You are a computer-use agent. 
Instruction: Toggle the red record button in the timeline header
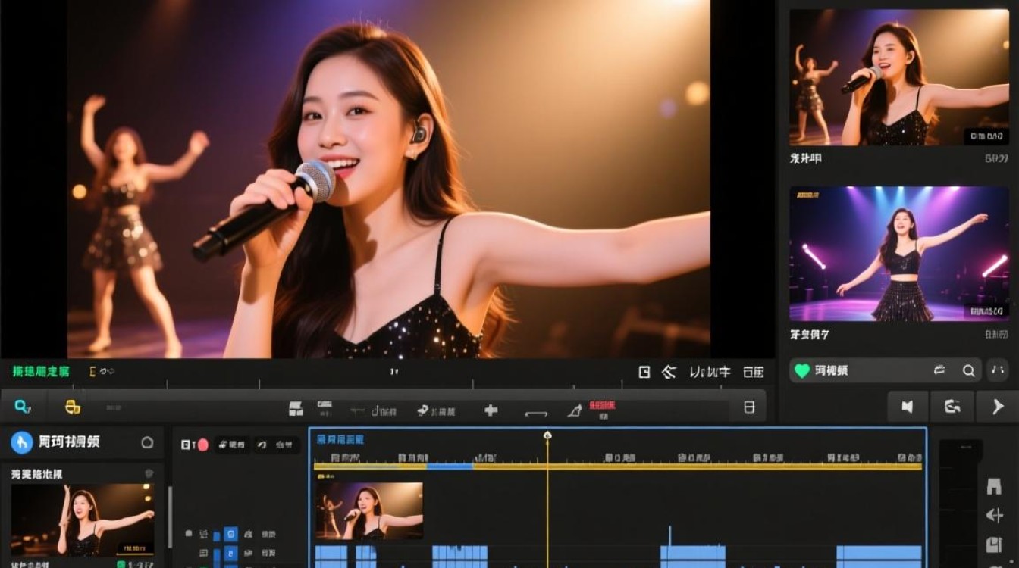202,445
